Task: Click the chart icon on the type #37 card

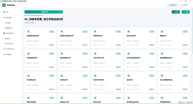Action: [x=62, y=54]
